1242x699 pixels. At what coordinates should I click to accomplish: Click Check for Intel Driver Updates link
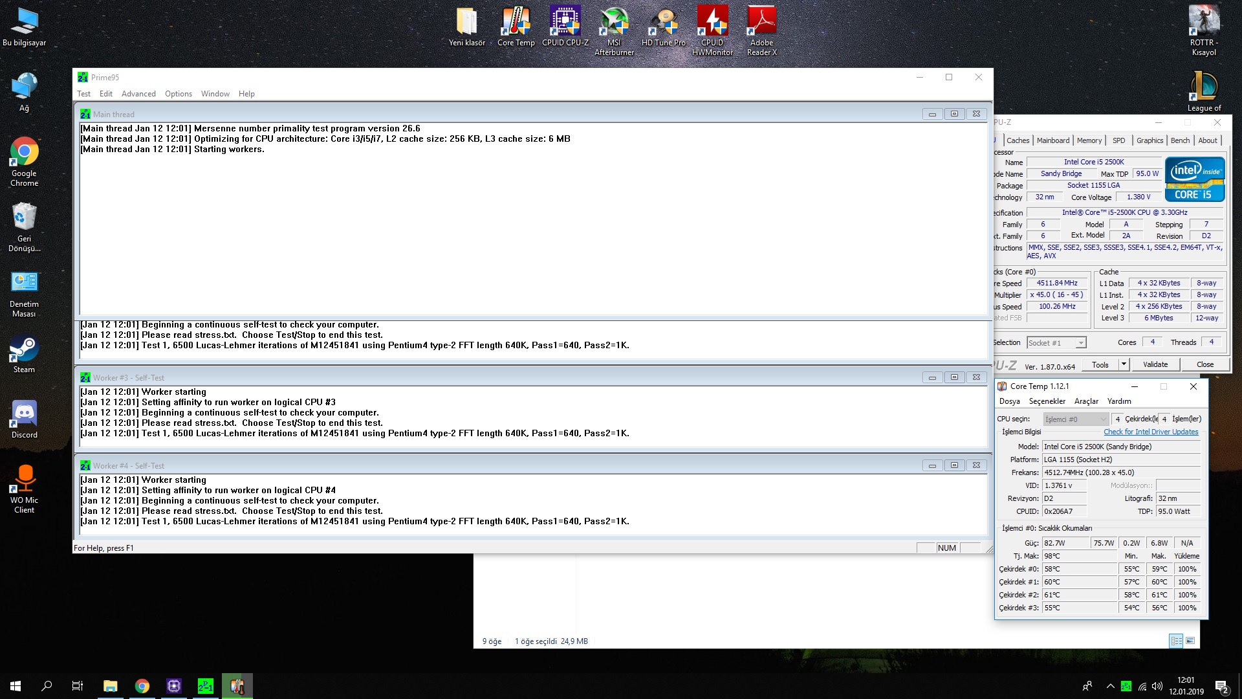point(1151,432)
